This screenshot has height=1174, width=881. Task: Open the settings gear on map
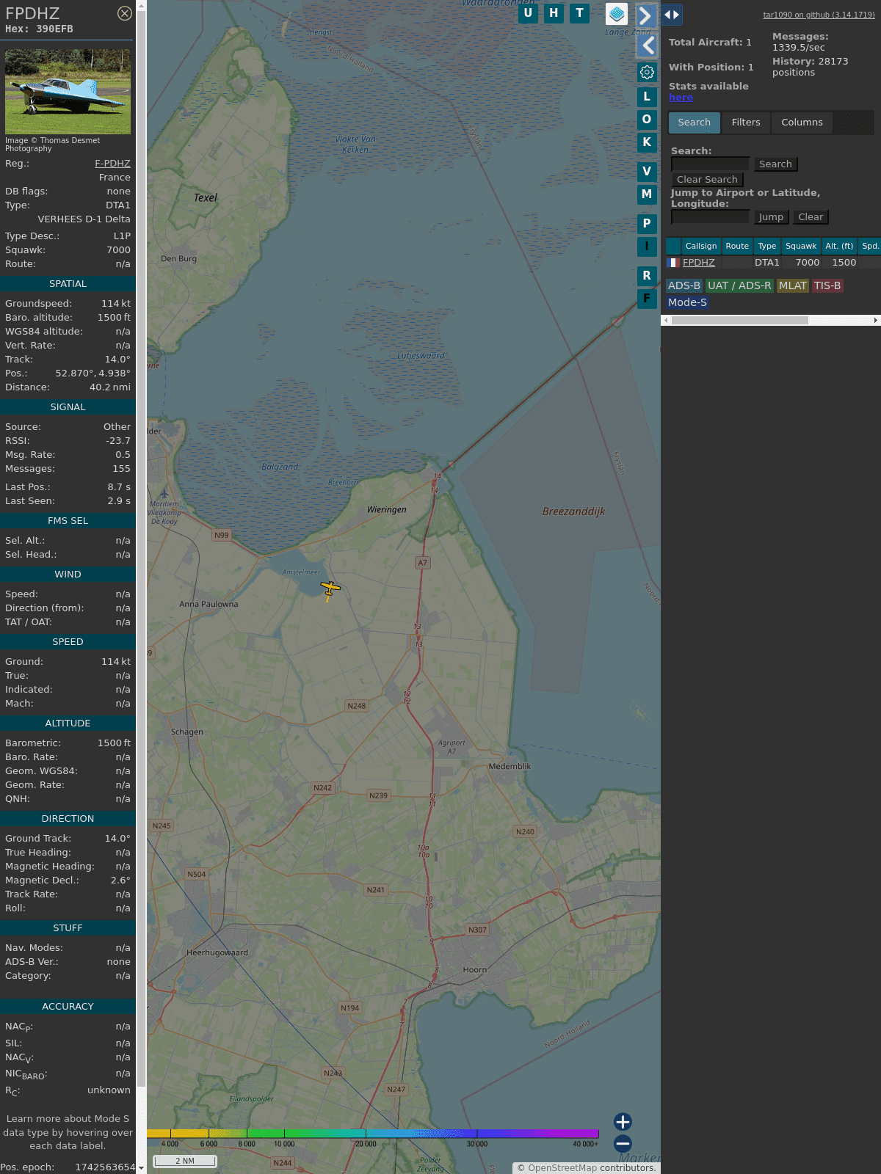point(647,72)
